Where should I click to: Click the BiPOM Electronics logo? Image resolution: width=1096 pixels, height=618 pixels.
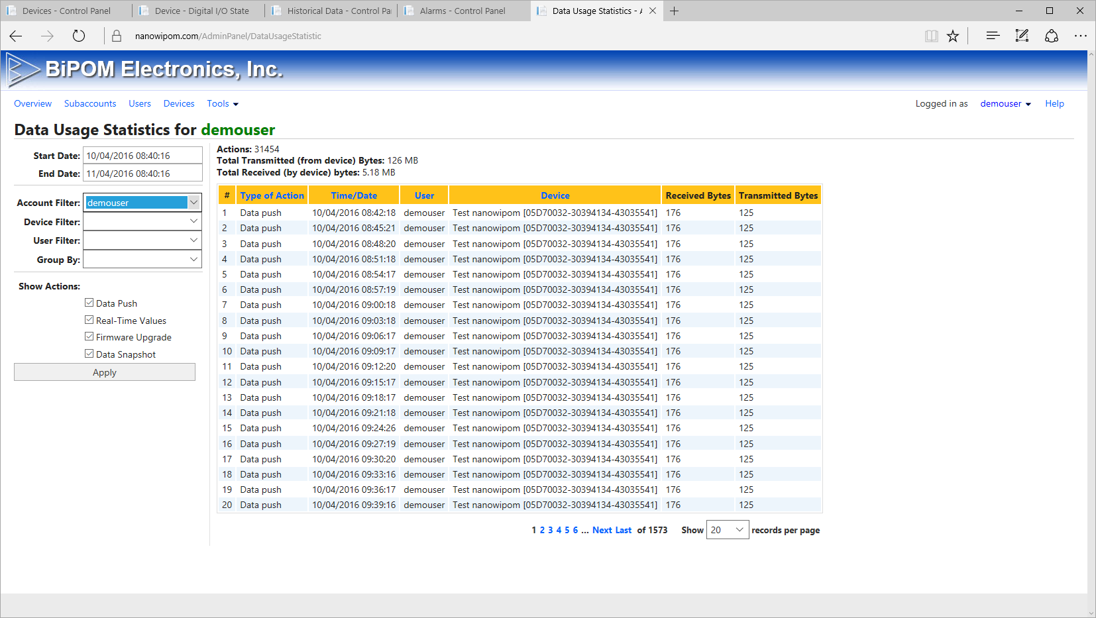click(x=145, y=70)
